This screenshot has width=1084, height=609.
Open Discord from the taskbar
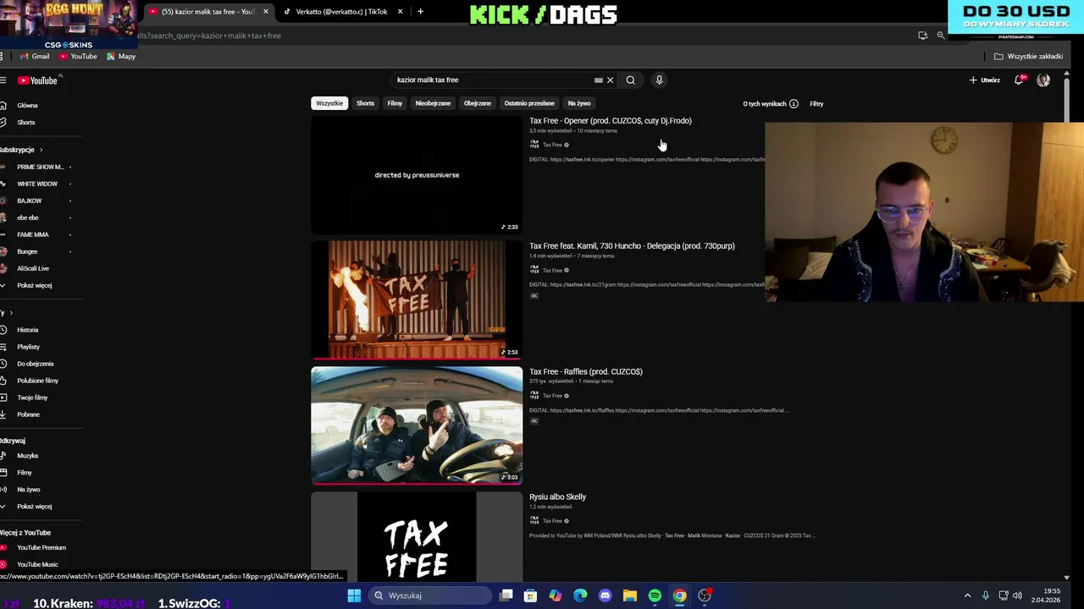[x=605, y=595]
